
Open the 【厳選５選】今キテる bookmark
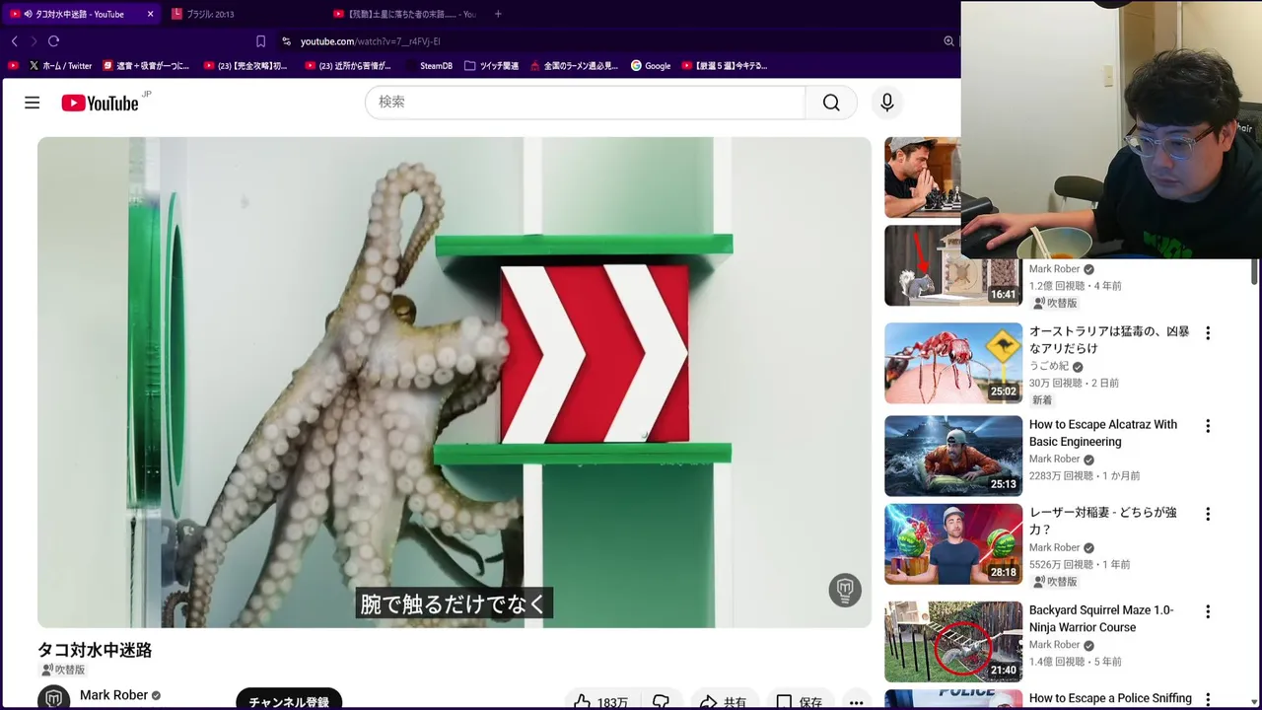[725, 66]
